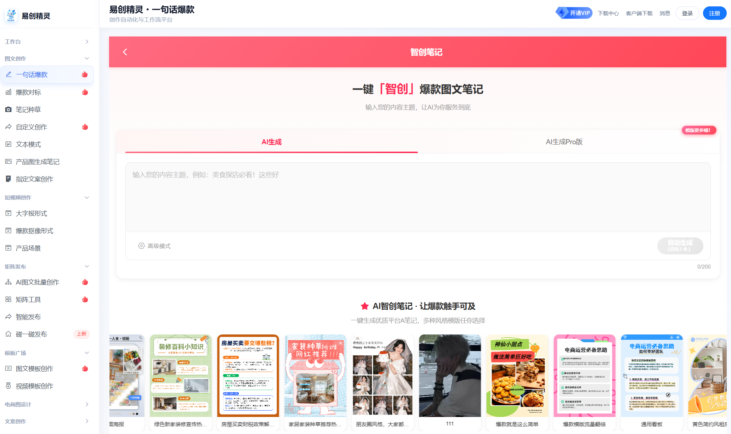Open the 朋友圈风格 template thumbnail
The height and width of the screenshot is (434, 731).
pyautogui.click(x=382, y=376)
